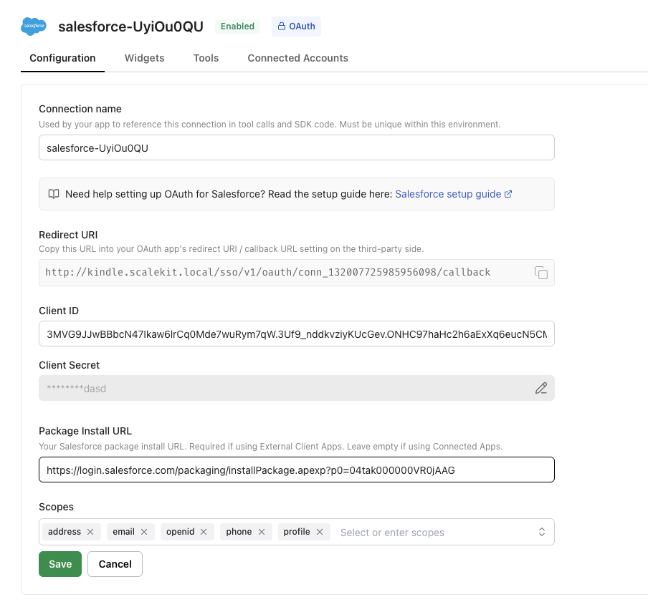Image resolution: width=648 pixels, height=612 pixels.
Task: Cancel the configuration changes
Action: (x=115, y=564)
